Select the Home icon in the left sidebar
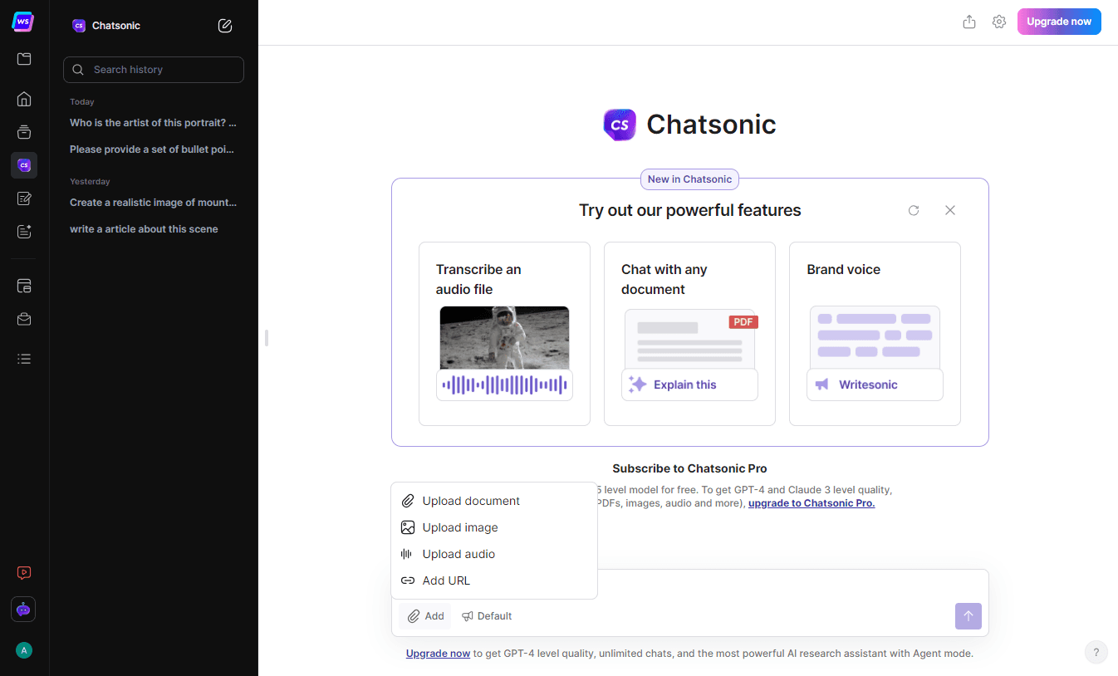The height and width of the screenshot is (676, 1118). [x=23, y=99]
